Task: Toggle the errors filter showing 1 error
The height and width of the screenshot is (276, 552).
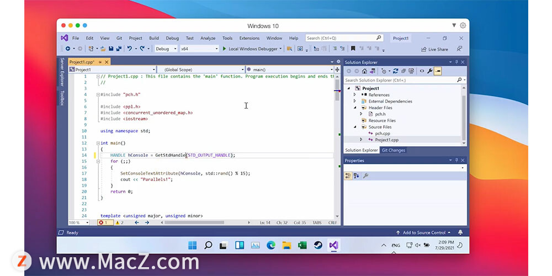Action: (105, 222)
